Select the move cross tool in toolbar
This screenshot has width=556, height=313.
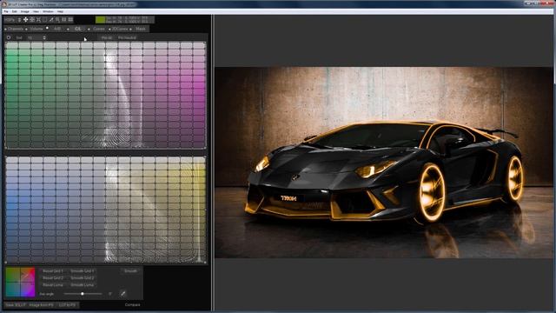pyautogui.click(x=25, y=19)
